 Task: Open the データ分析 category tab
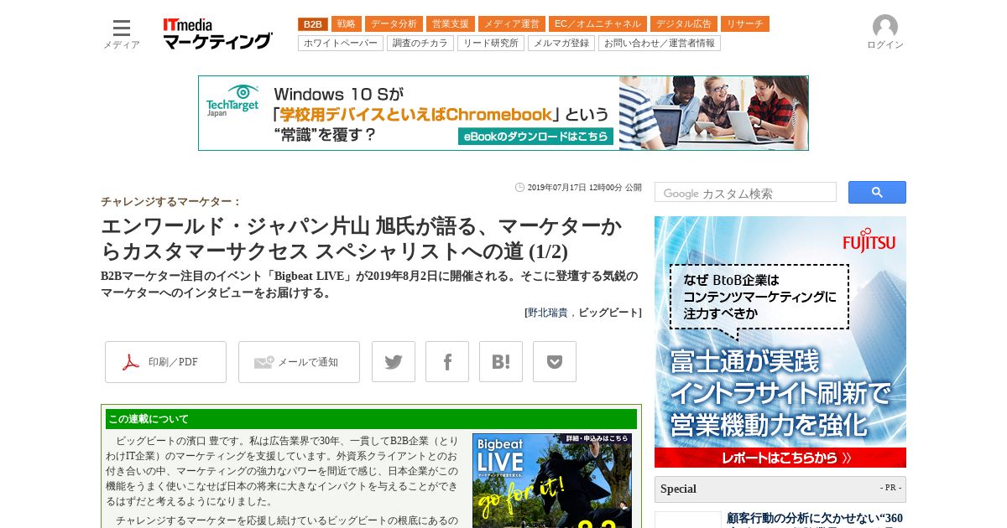pos(394,24)
